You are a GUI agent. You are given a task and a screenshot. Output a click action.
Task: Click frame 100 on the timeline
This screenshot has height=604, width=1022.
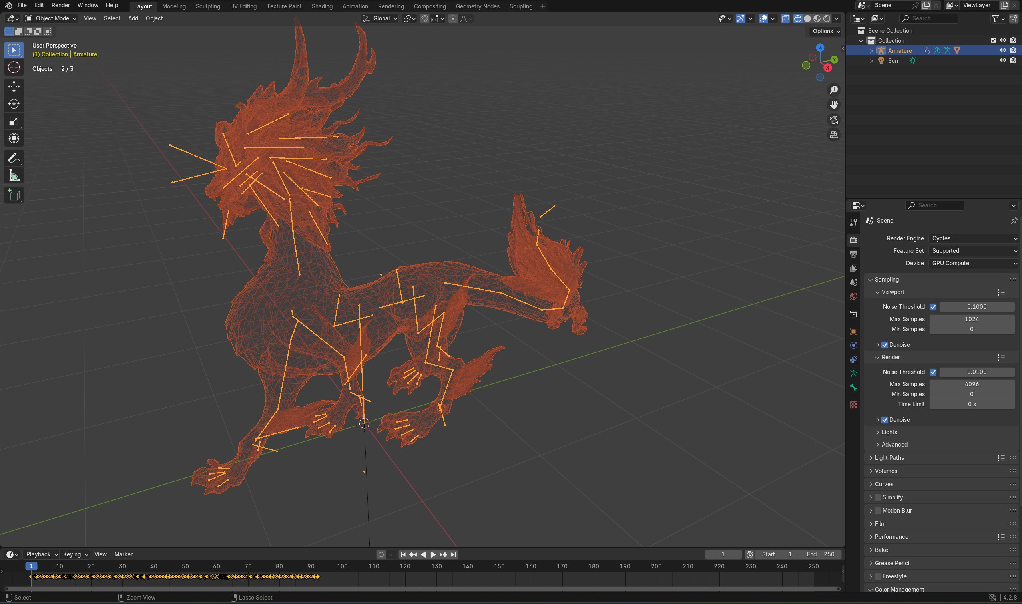point(343,566)
